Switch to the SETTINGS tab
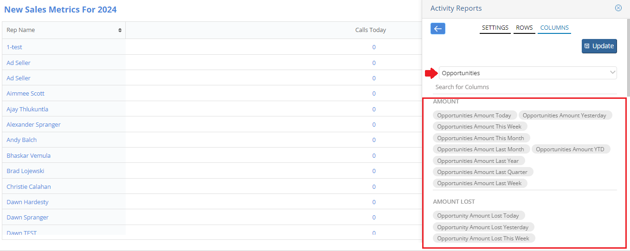Image resolution: width=630 pixels, height=251 pixels. (495, 28)
